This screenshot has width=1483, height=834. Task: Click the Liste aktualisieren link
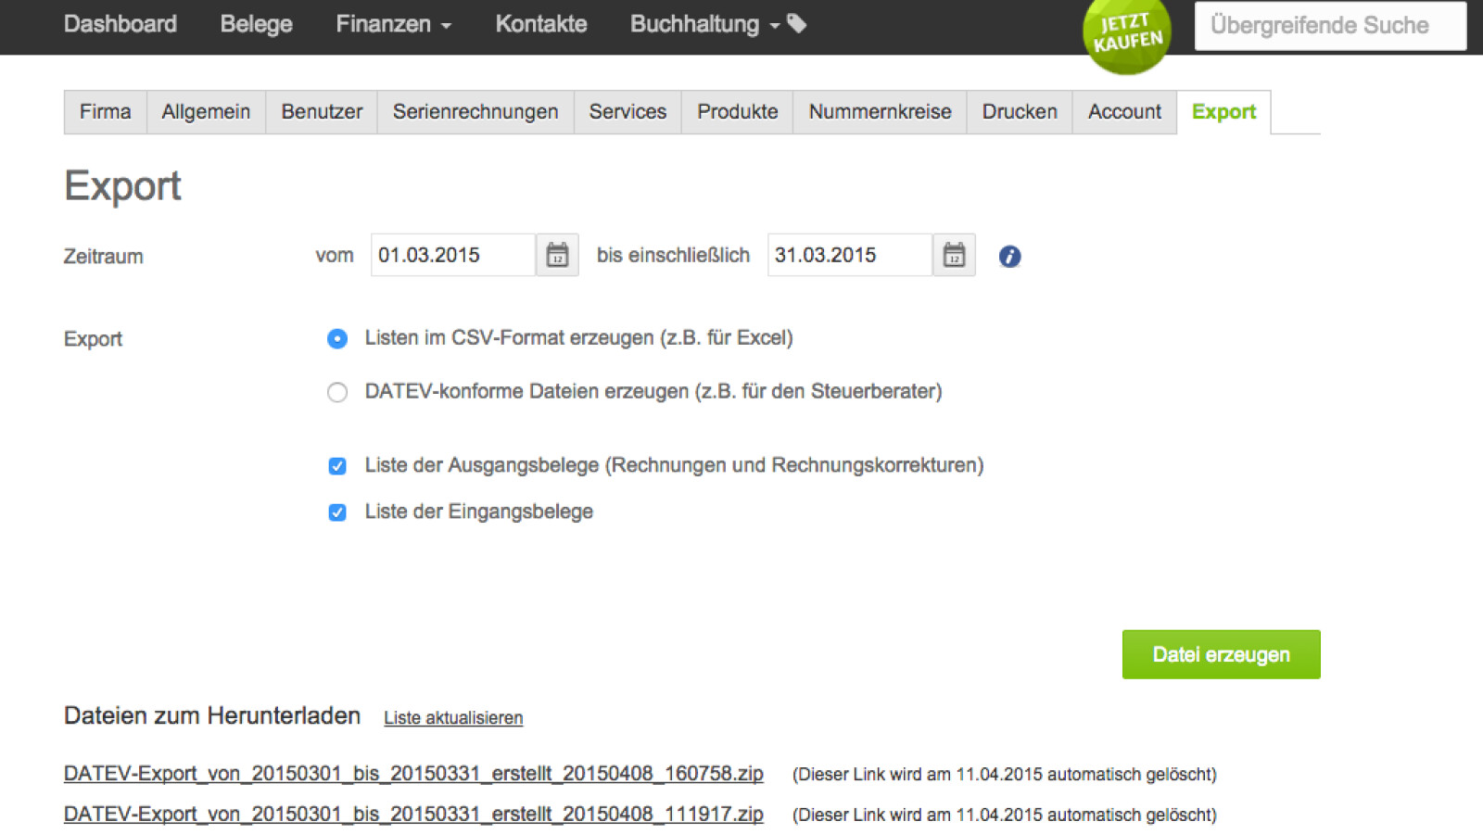click(x=453, y=717)
